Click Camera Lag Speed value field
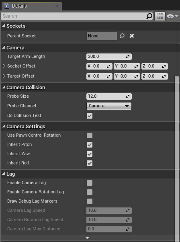This screenshot has width=180, height=242. point(109,211)
